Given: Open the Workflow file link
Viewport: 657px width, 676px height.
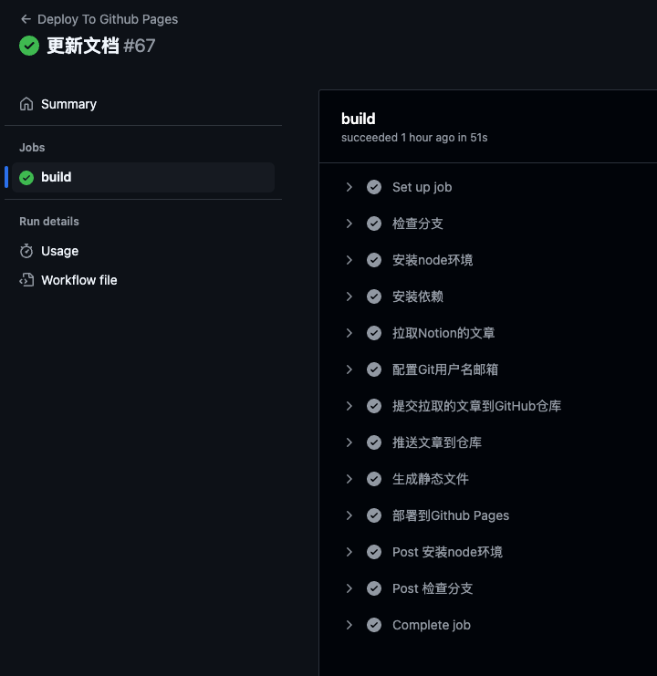Looking at the screenshot, I should [78, 280].
